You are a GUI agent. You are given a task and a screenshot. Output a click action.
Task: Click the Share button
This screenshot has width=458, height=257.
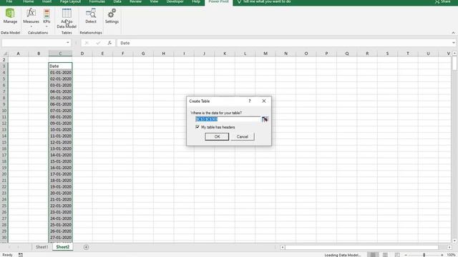coord(442,1)
